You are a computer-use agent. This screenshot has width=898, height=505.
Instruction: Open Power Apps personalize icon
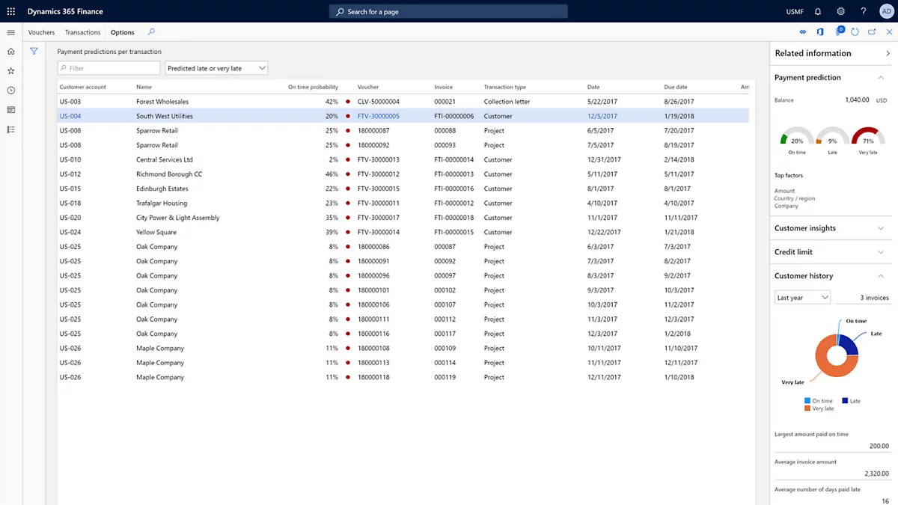pyautogui.click(x=803, y=32)
